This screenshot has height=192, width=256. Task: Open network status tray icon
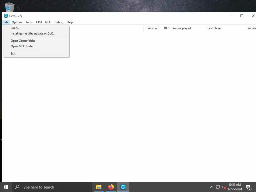point(218,187)
